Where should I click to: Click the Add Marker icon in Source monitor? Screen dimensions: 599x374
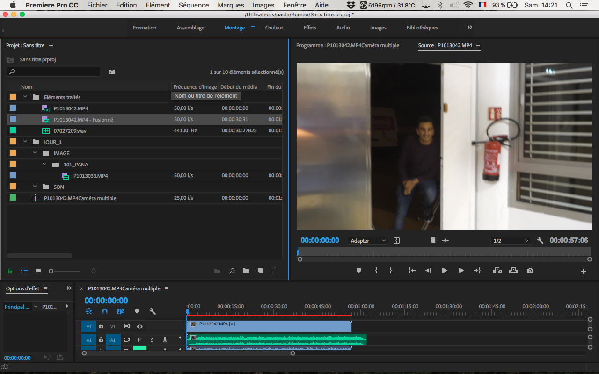(359, 271)
